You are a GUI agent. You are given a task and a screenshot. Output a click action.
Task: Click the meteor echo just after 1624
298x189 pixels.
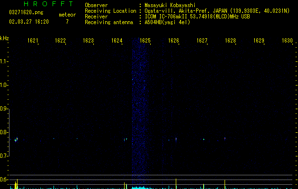coord(125,139)
